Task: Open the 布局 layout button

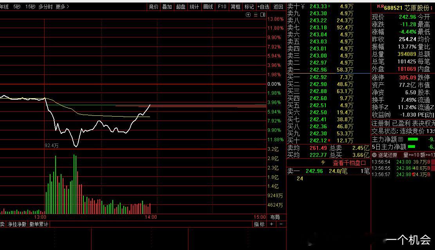Action: (x=275, y=217)
